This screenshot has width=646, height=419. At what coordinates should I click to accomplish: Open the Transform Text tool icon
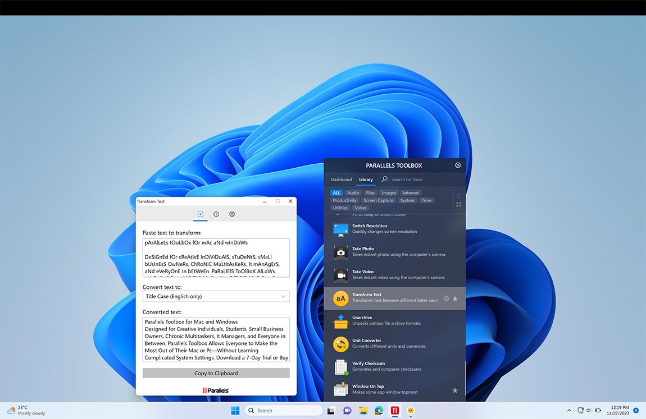tap(340, 298)
